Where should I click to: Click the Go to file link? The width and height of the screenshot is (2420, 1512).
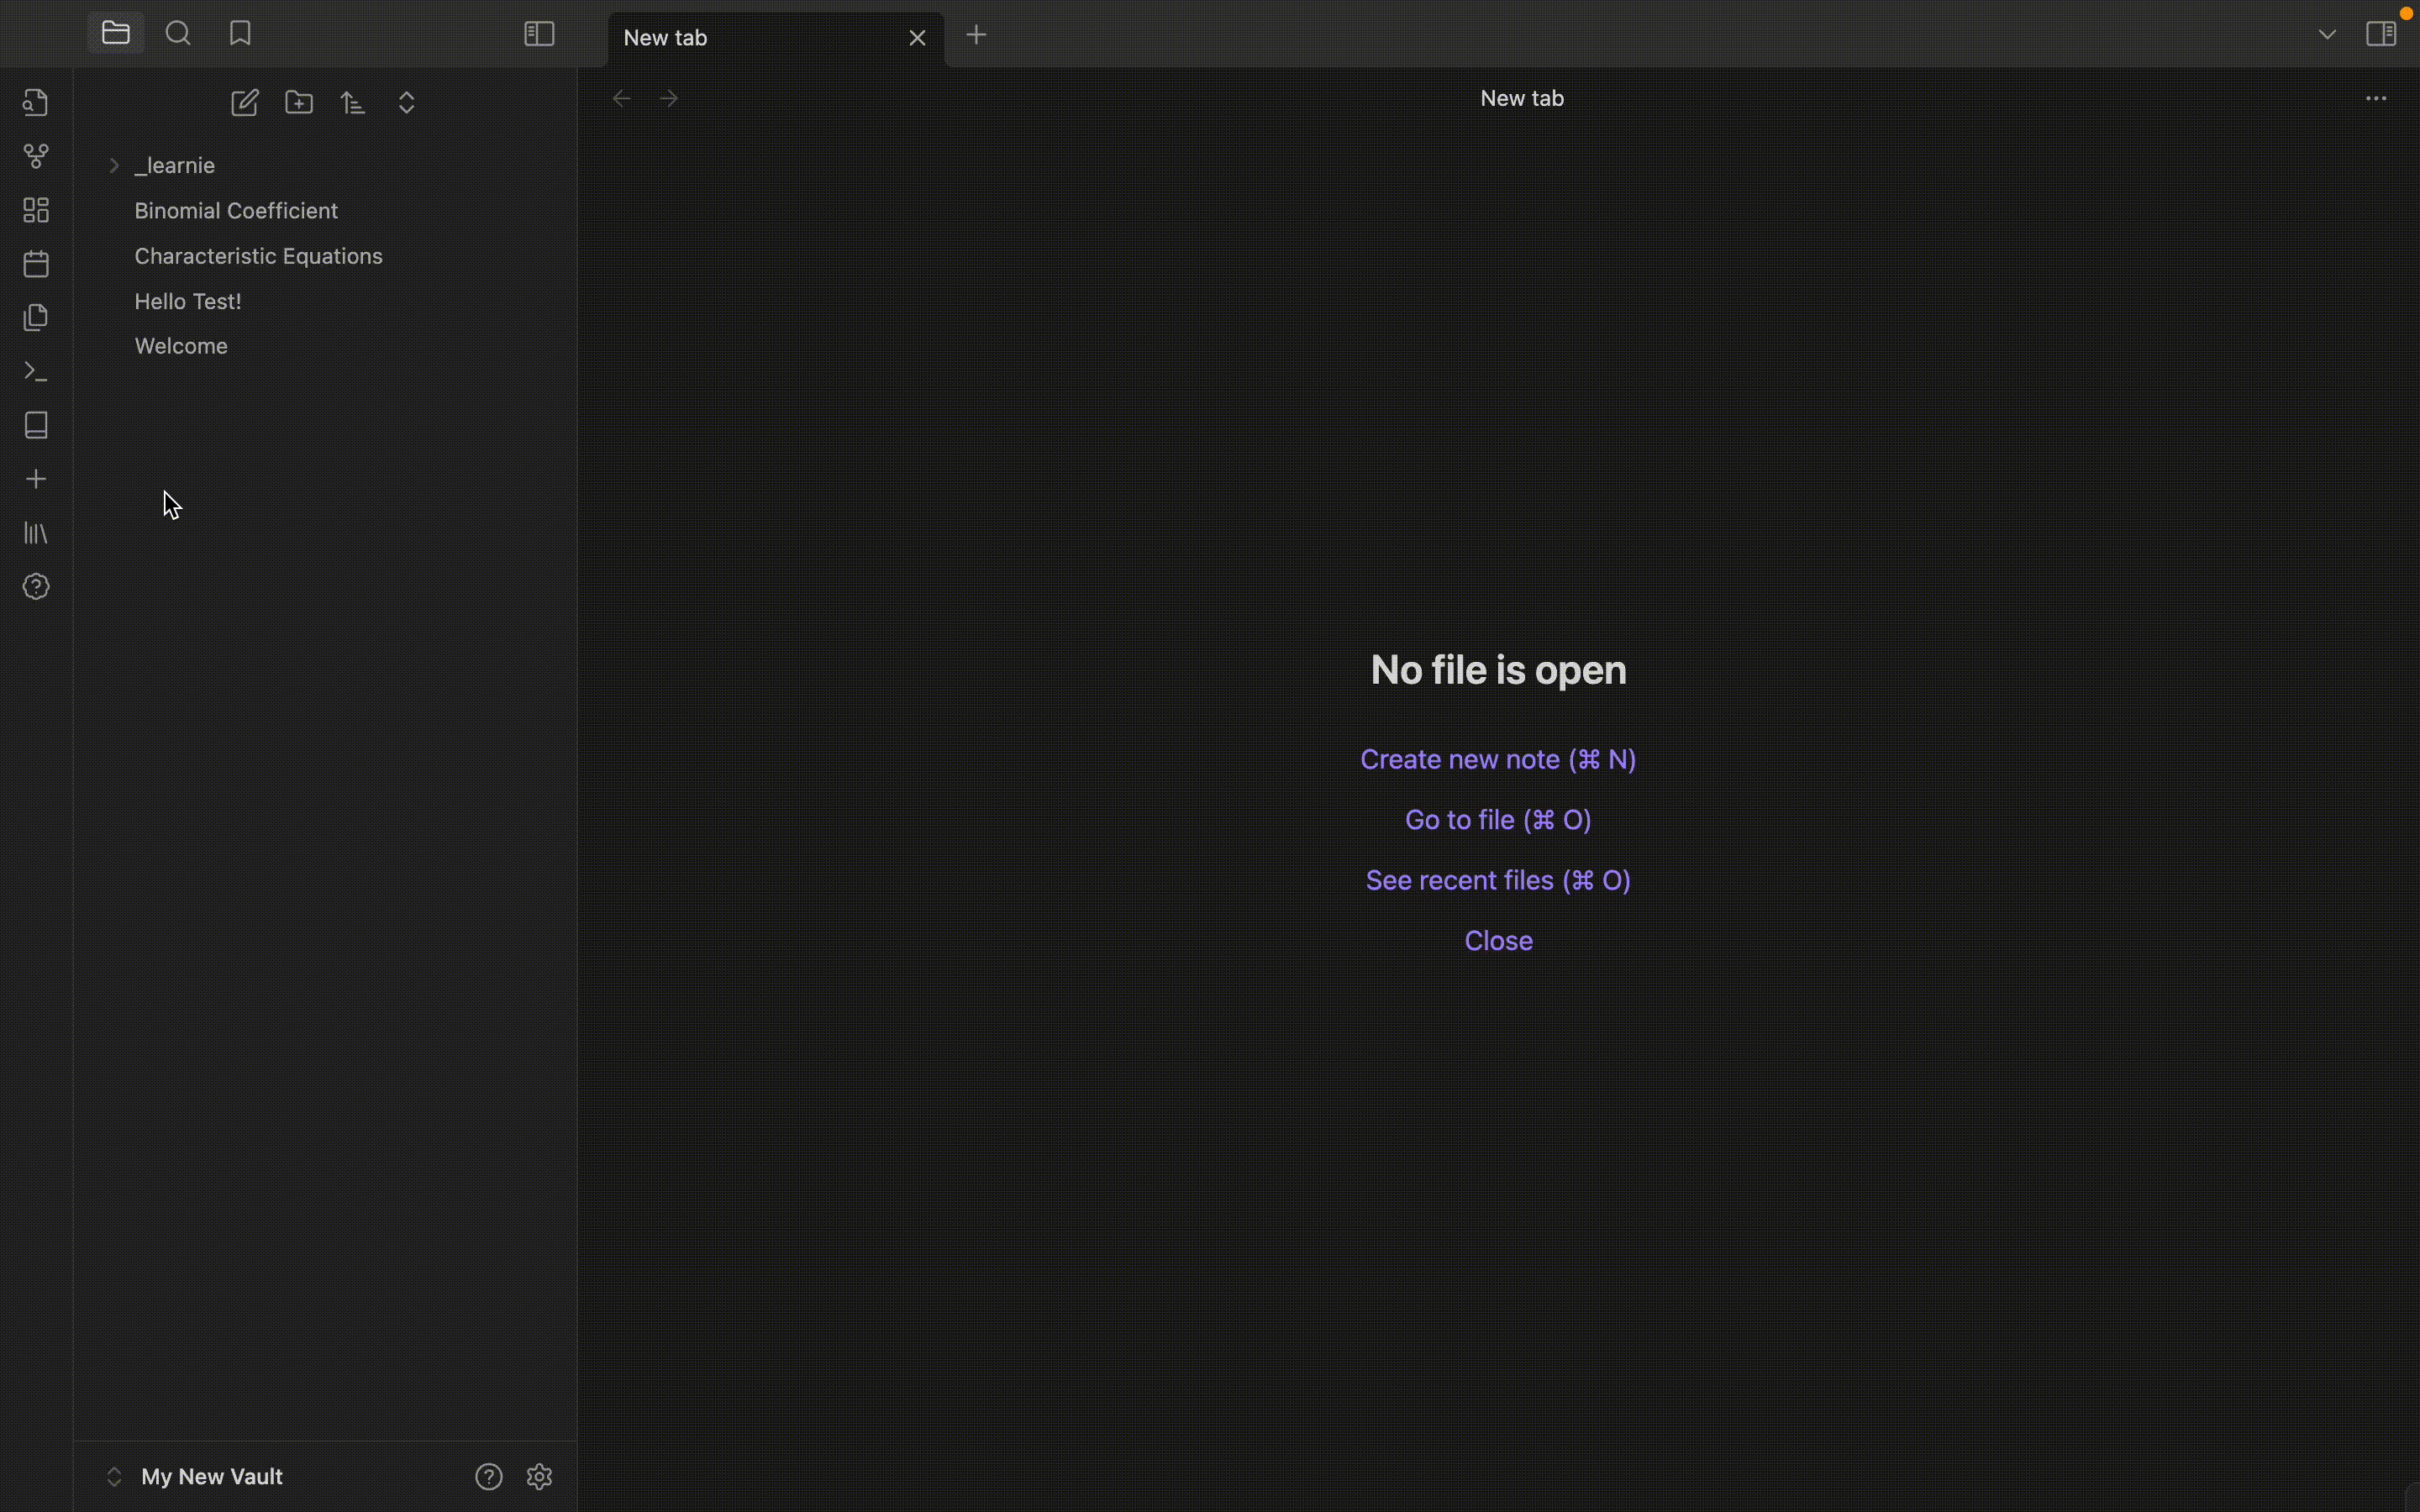(x=1497, y=820)
